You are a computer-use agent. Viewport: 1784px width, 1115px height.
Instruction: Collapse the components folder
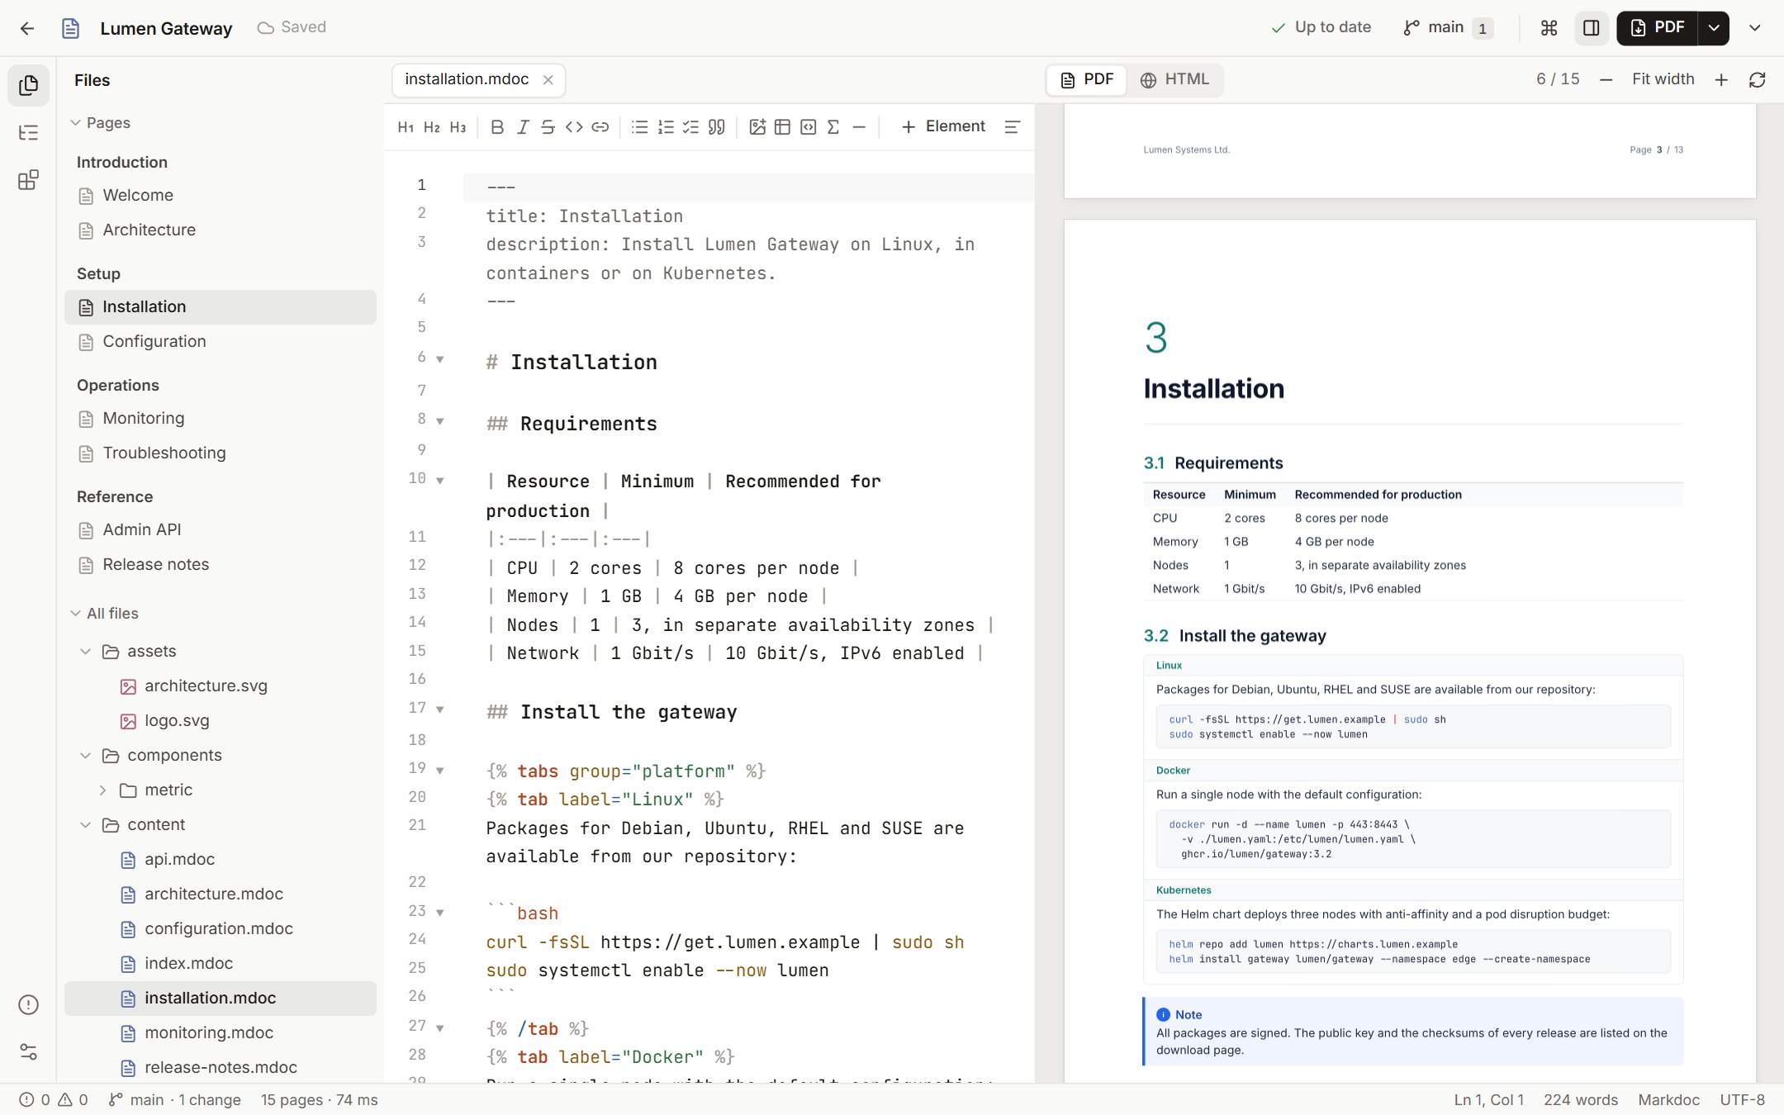click(x=85, y=755)
